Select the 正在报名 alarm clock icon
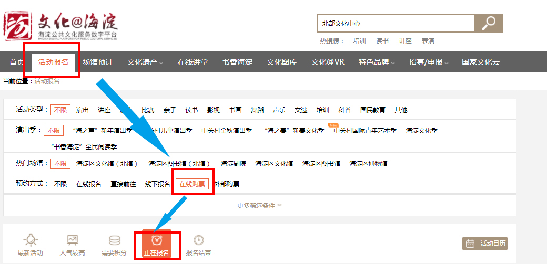 [157, 240]
